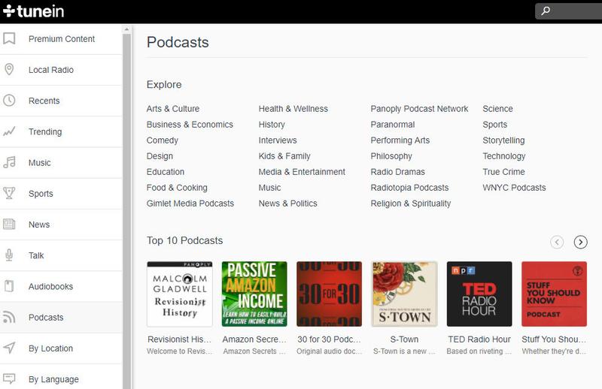Open Gimlet Media Podcasts link

point(190,203)
